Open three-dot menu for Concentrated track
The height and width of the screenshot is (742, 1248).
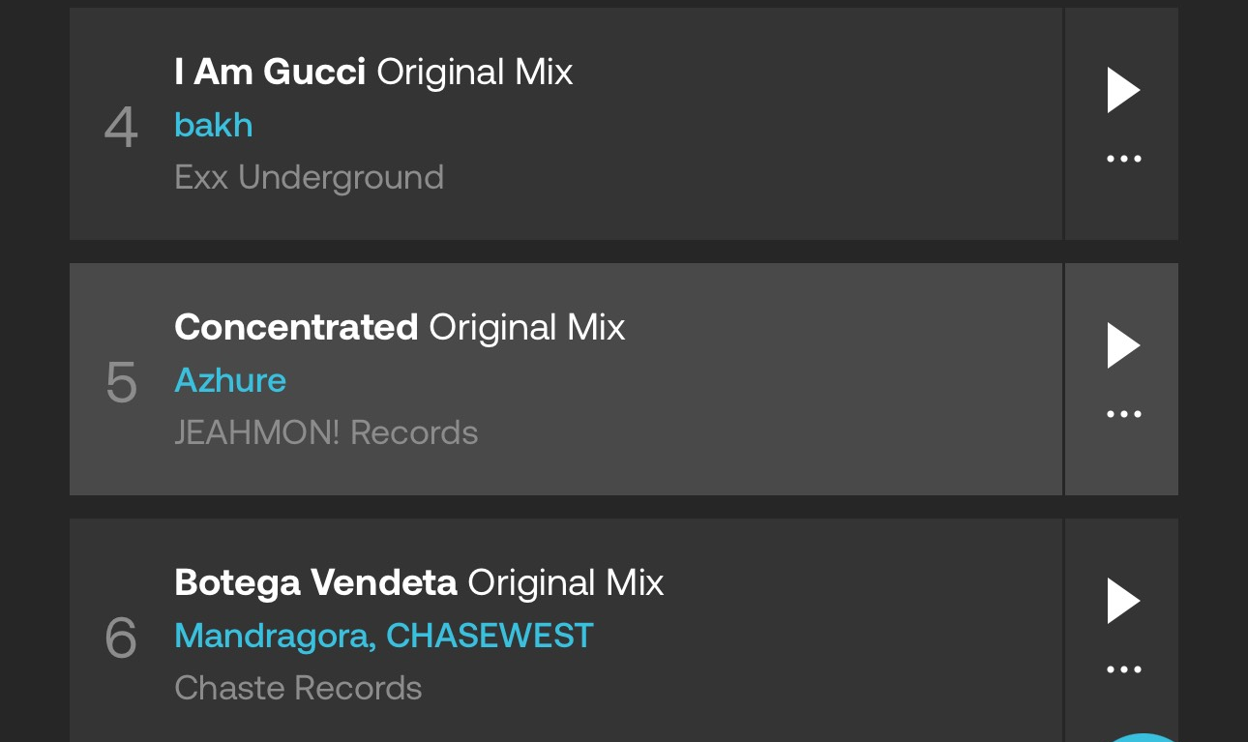pos(1123,414)
